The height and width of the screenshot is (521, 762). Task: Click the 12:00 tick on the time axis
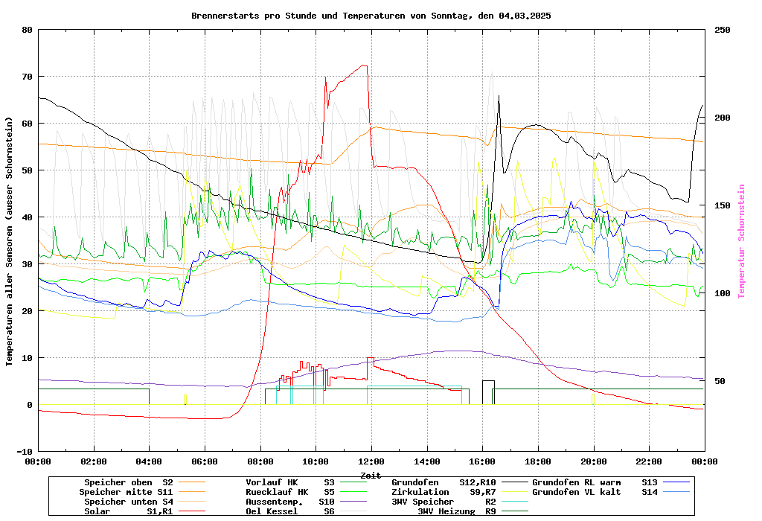click(371, 461)
